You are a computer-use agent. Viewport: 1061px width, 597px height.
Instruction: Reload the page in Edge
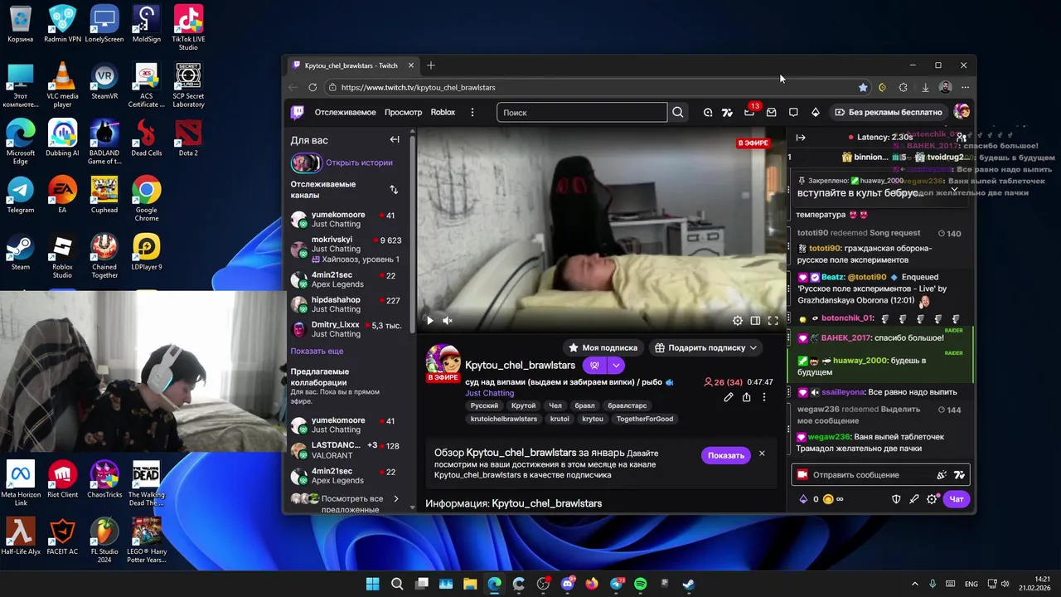coord(312,87)
